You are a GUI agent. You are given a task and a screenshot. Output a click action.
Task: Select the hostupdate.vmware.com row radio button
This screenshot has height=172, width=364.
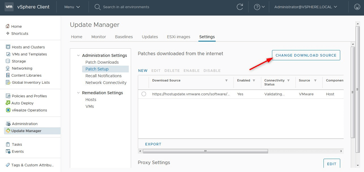[x=144, y=94]
